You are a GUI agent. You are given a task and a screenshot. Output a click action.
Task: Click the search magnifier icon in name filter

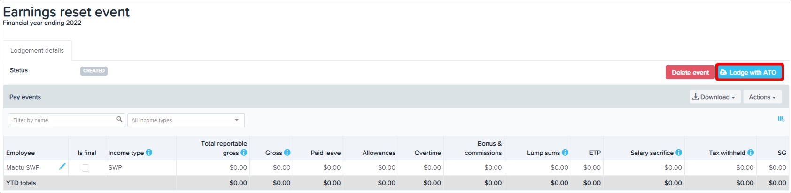point(119,120)
